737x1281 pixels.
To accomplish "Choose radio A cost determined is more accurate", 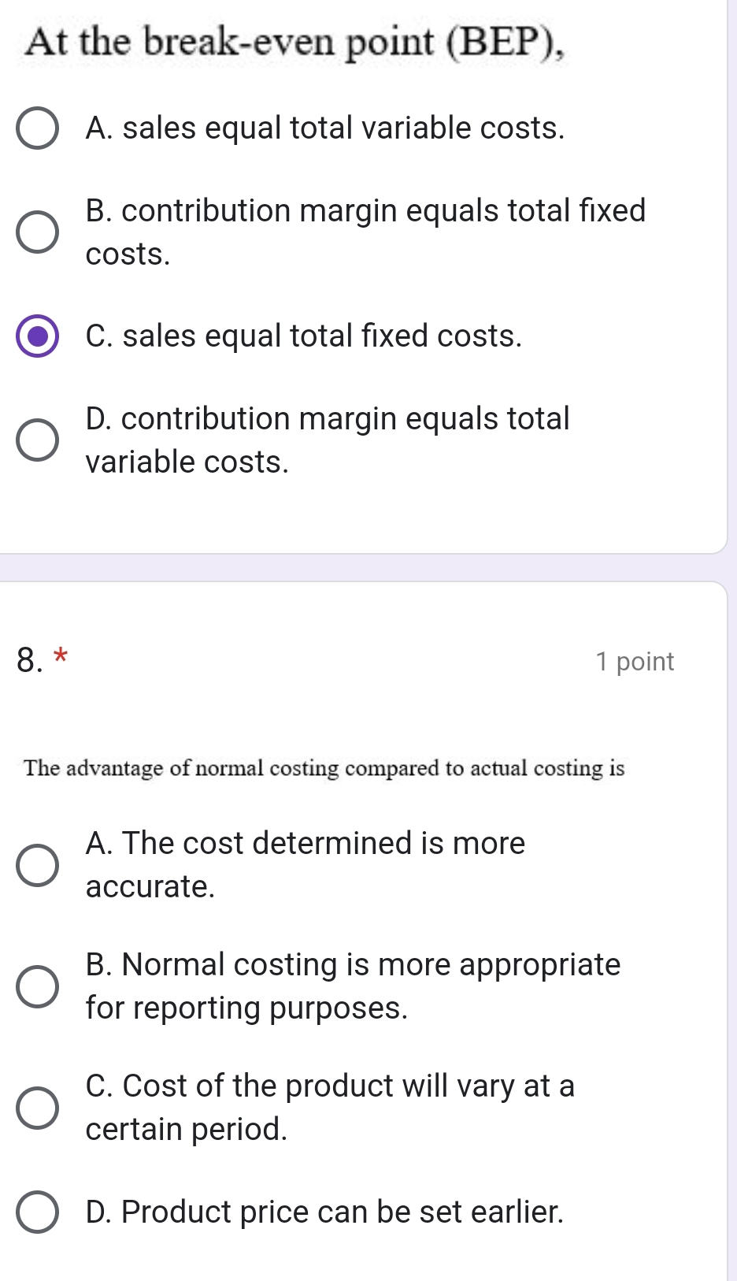I will 37,865.
